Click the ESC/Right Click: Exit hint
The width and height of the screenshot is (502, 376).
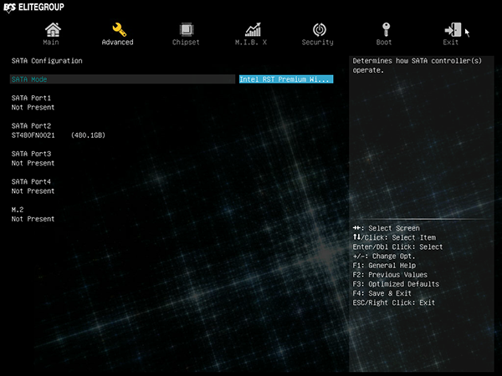(x=394, y=302)
